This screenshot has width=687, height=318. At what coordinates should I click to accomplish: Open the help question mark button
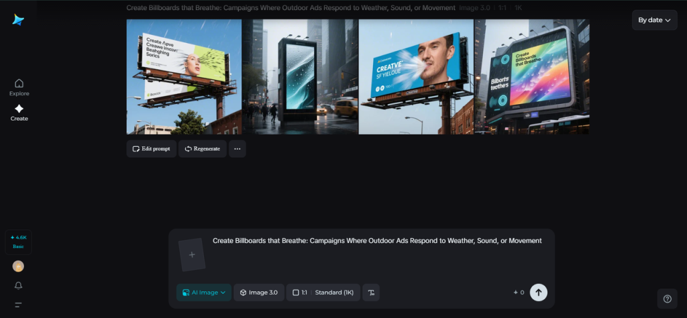pyautogui.click(x=668, y=299)
